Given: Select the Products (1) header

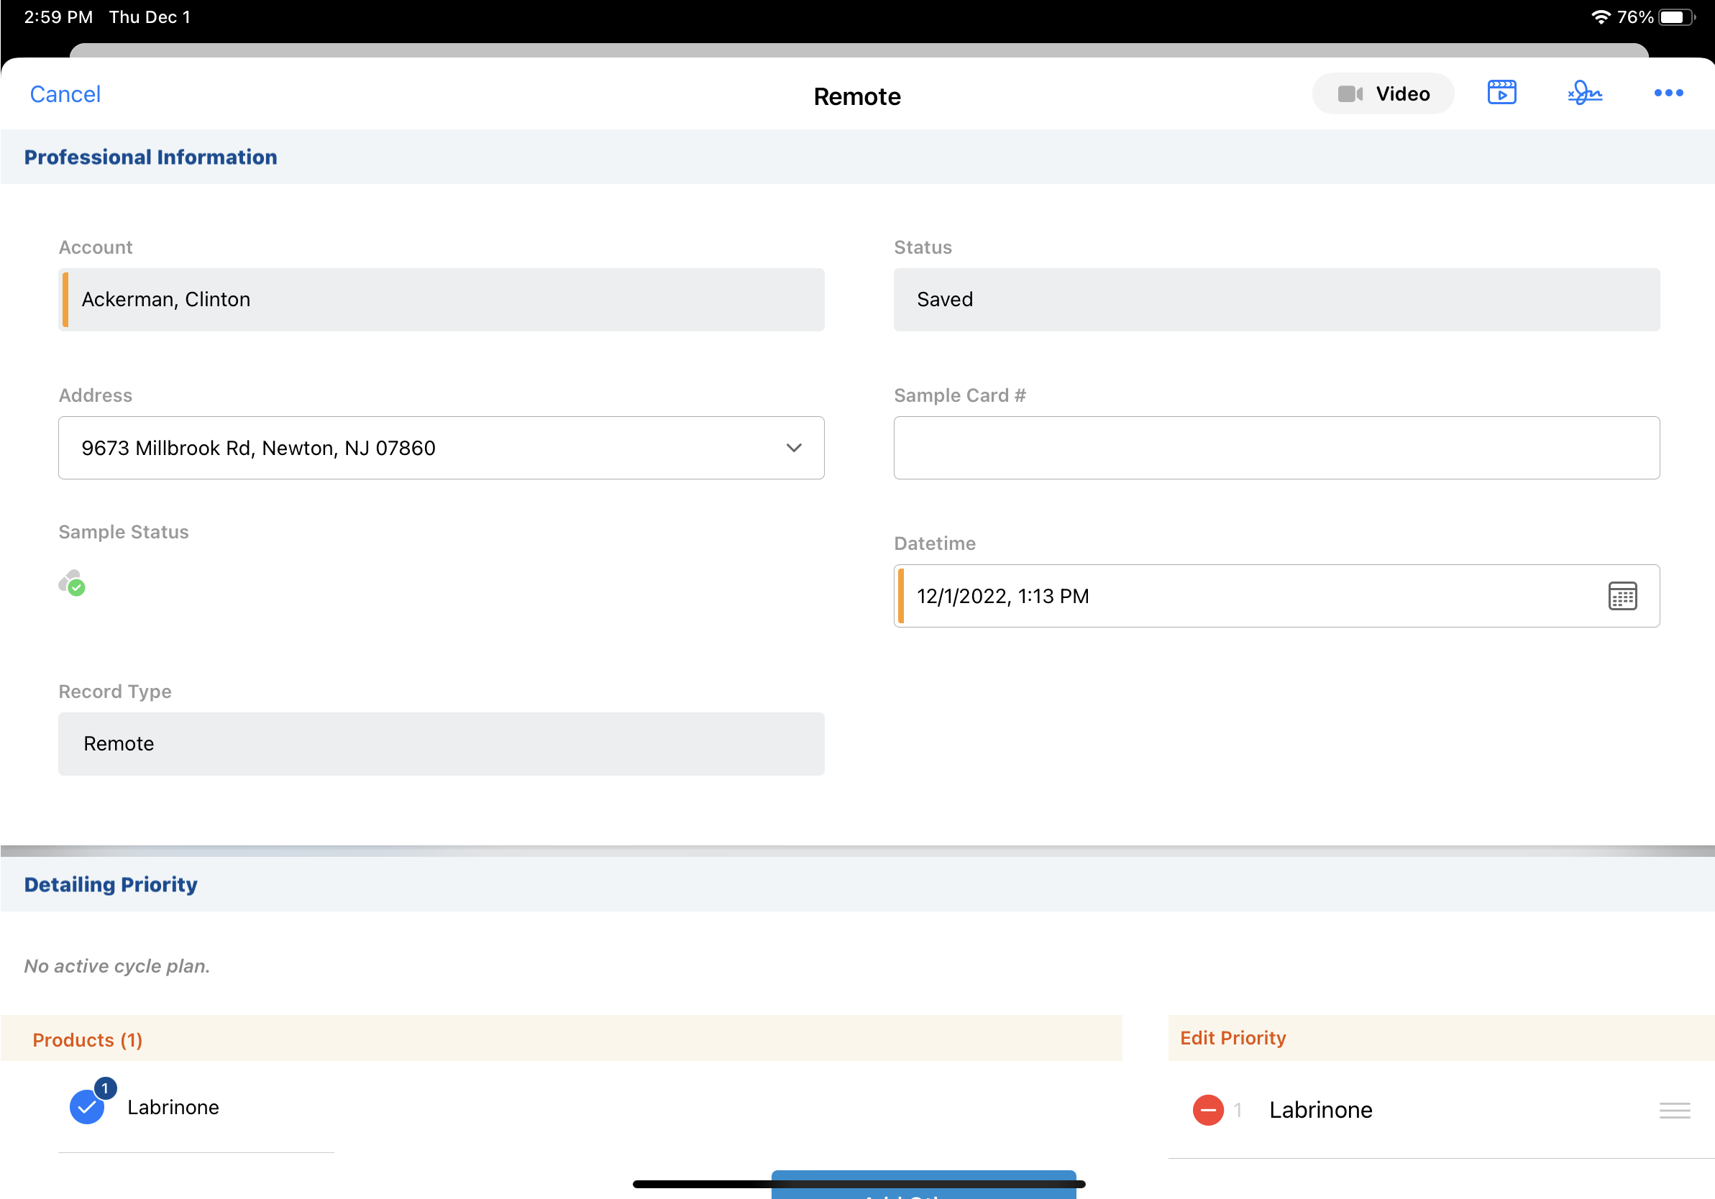Looking at the screenshot, I should pos(88,1040).
